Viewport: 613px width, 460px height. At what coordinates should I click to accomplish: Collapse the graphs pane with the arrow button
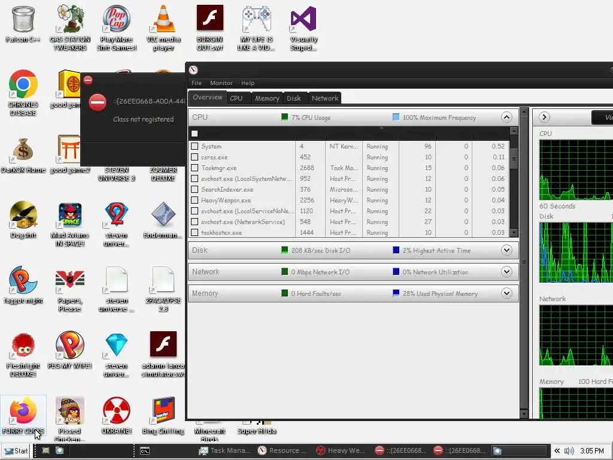(x=544, y=117)
